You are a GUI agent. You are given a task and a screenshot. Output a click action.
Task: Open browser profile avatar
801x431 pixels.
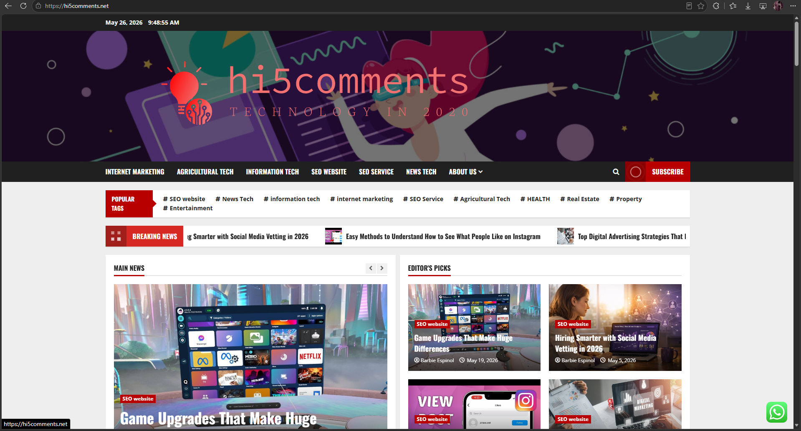pos(778,6)
